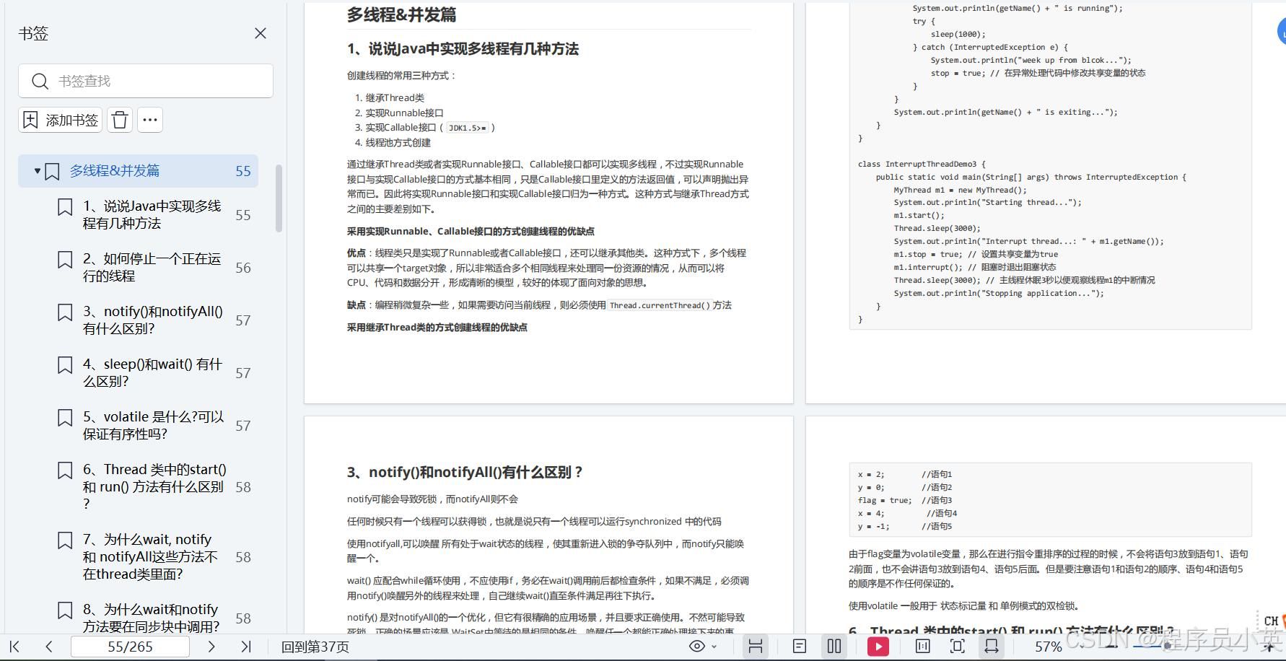Image resolution: width=1286 pixels, height=661 pixels.
Task: Click the bookmark panel scrollbar
Action: click(x=279, y=199)
